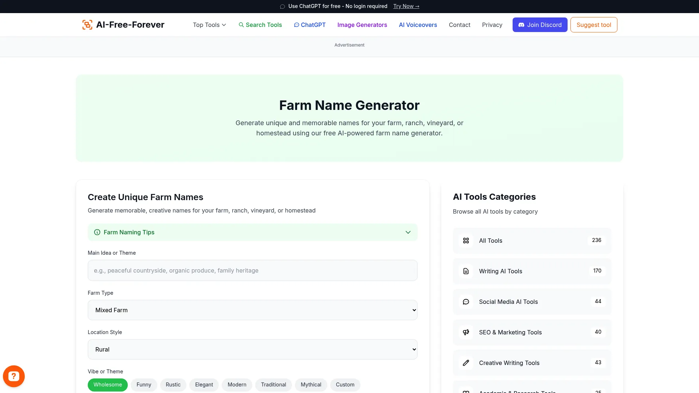Click the Suggest tool button
The width and height of the screenshot is (699, 393).
coord(593,25)
